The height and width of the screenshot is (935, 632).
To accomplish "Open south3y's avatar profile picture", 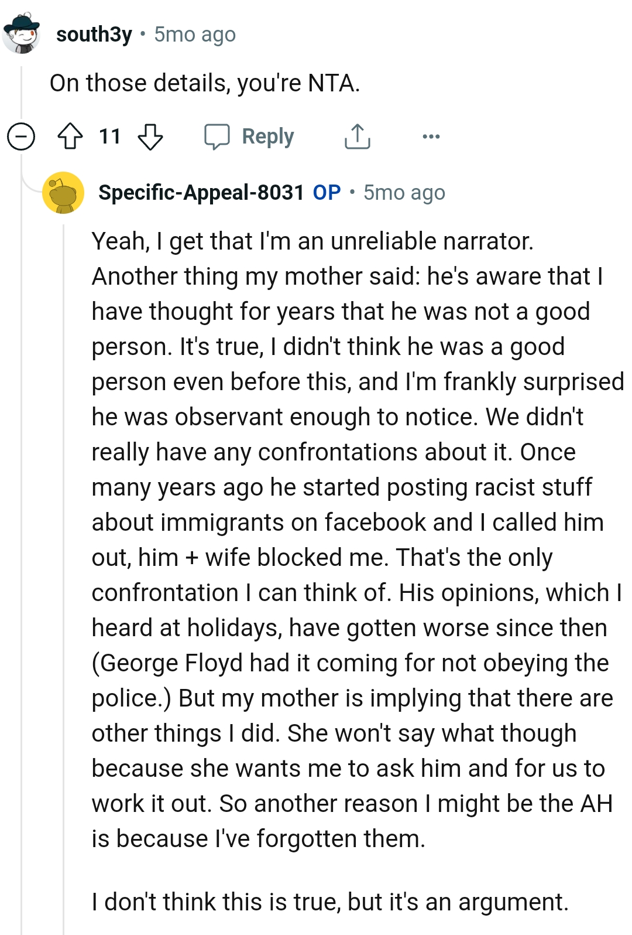I will [22, 34].
